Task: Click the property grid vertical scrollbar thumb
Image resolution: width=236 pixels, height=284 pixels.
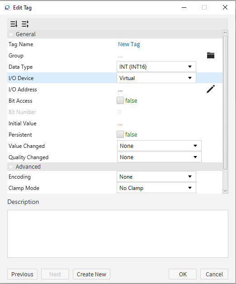Action: (x=225, y=103)
